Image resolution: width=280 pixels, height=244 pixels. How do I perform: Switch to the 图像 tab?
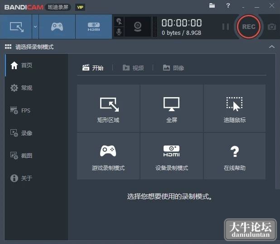pyautogui.click(x=174, y=68)
